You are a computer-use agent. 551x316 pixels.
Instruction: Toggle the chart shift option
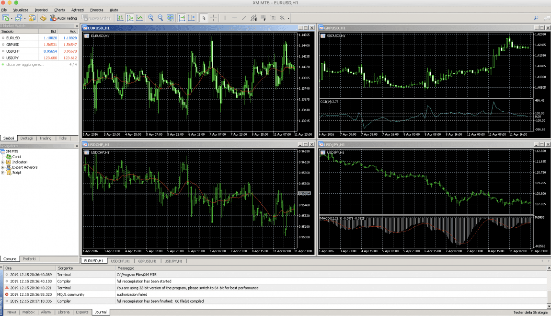click(x=192, y=18)
